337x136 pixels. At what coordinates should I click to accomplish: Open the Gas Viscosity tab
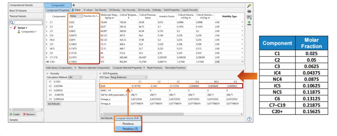pyautogui.click(x=129, y=10)
